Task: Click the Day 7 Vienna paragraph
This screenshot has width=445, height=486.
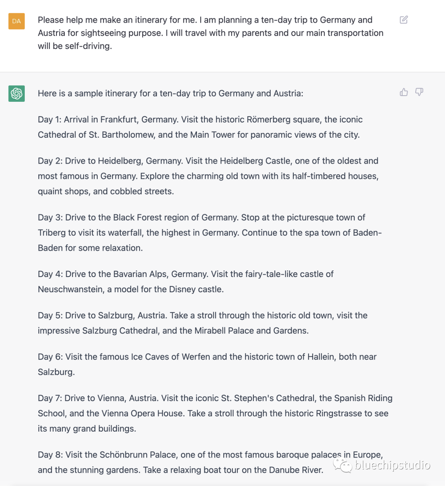Action: [x=215, y=413]
